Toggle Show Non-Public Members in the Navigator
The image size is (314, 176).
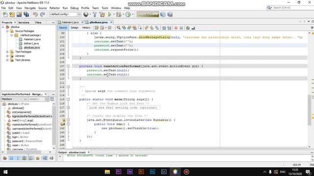coord(24,158)
